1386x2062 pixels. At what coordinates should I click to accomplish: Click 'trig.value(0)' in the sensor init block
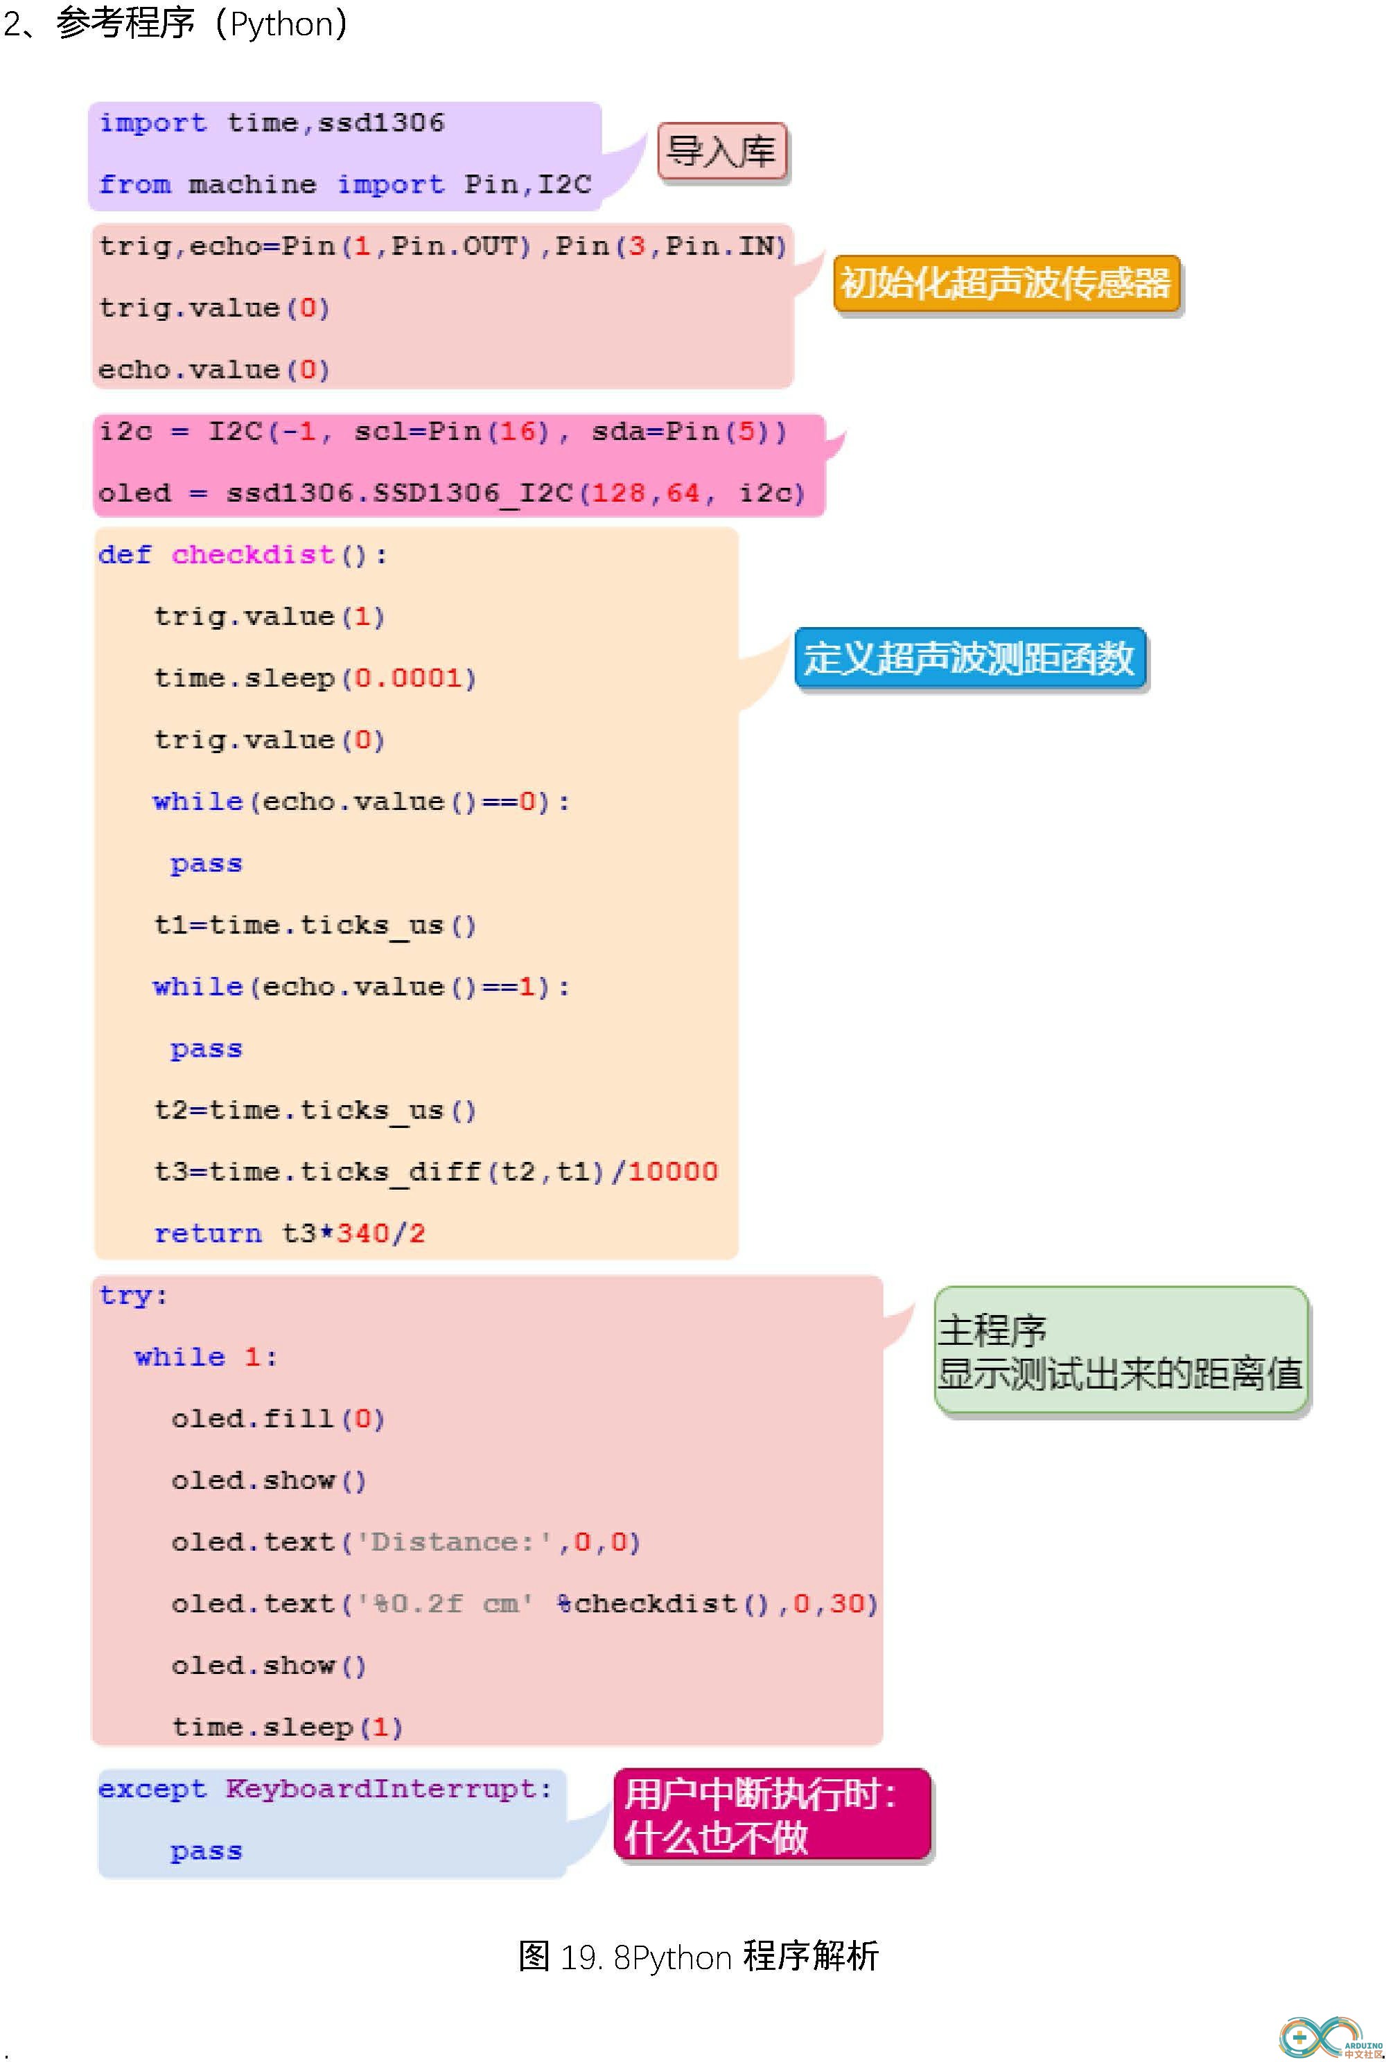214,308
